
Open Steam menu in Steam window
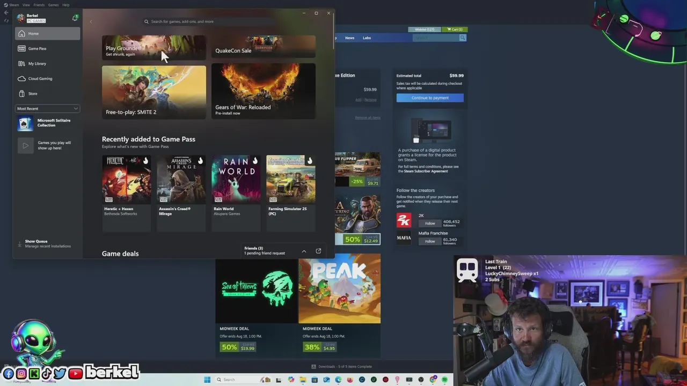click(14, 5)
